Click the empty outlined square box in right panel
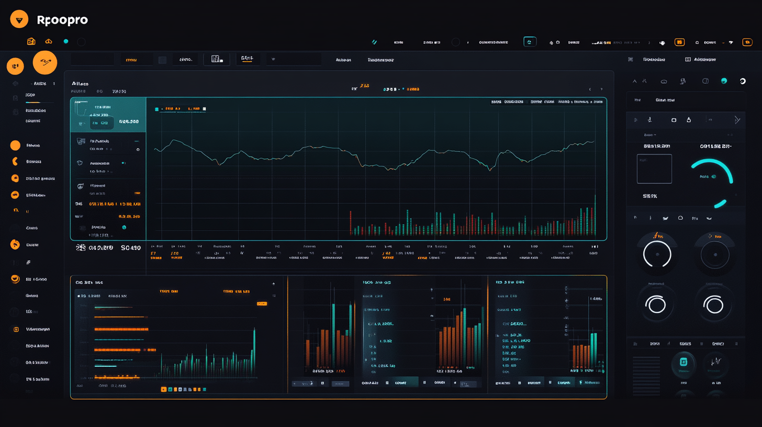Screen dimensions: 762x427 coord(654,168)
